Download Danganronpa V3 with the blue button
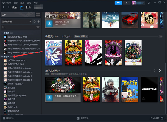This screenshot has width=167, height=122. 50,98
